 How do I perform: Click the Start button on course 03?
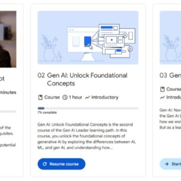coord(171,164)
